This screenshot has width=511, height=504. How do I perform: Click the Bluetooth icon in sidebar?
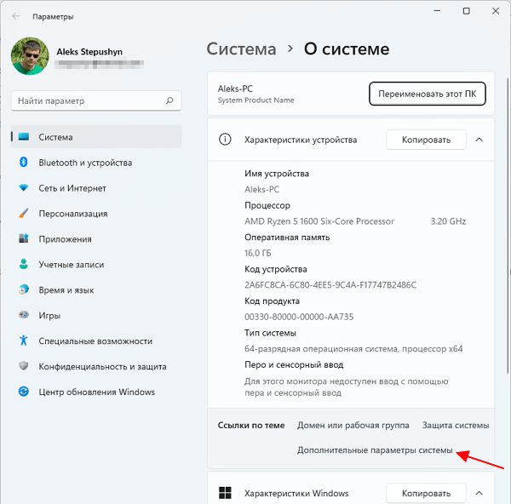tap(24, 163)
